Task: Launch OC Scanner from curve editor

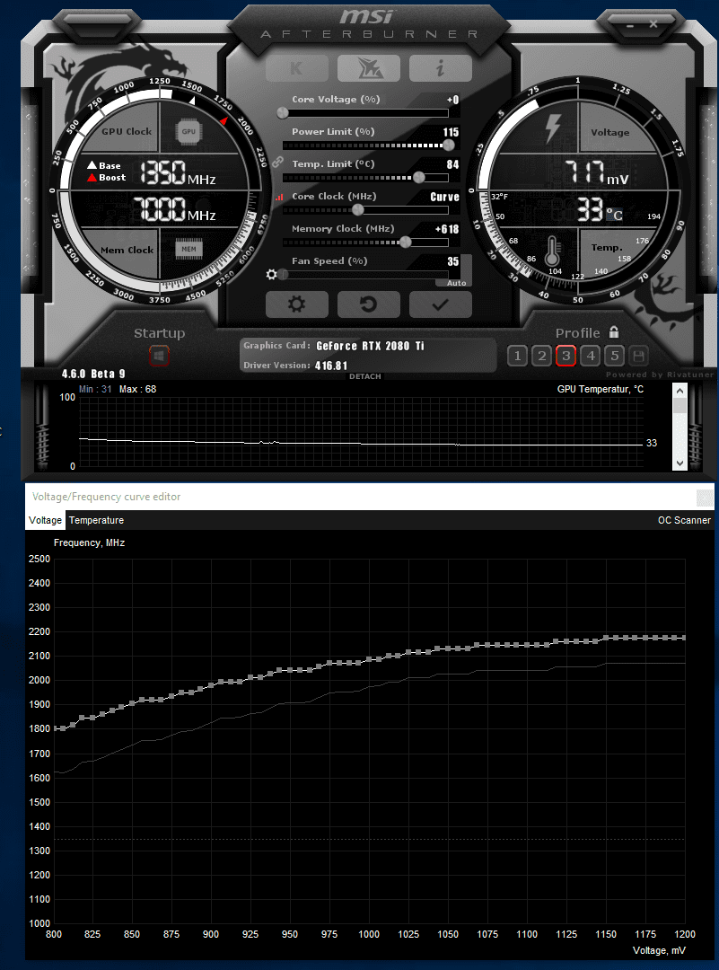Action: click(x=684, y=520)
